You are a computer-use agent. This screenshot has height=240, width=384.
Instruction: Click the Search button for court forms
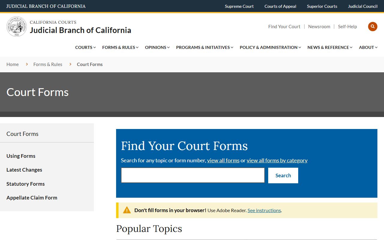[x=283, y=175]
